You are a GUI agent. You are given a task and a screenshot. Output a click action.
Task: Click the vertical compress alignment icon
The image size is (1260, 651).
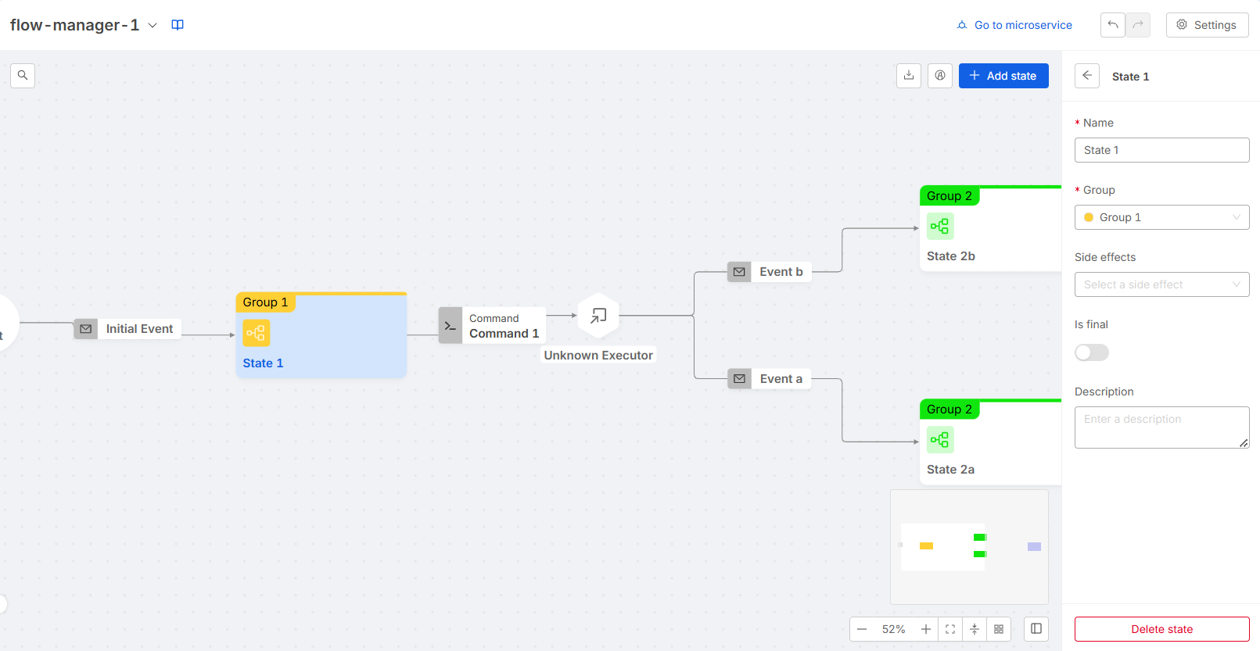[975, 629]
